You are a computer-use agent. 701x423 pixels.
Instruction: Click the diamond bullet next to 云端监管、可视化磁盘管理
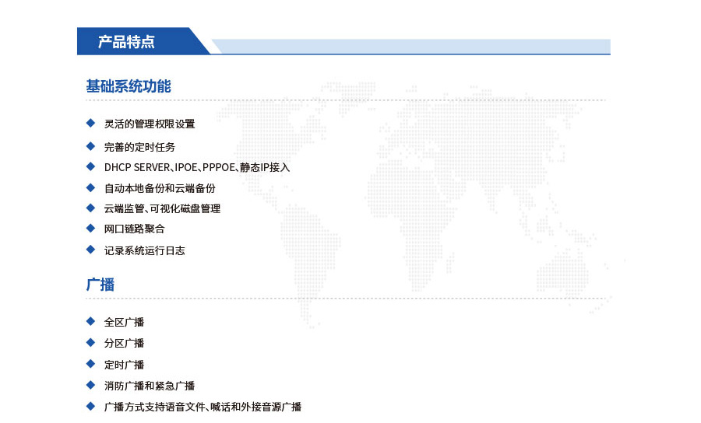[90, 208]
